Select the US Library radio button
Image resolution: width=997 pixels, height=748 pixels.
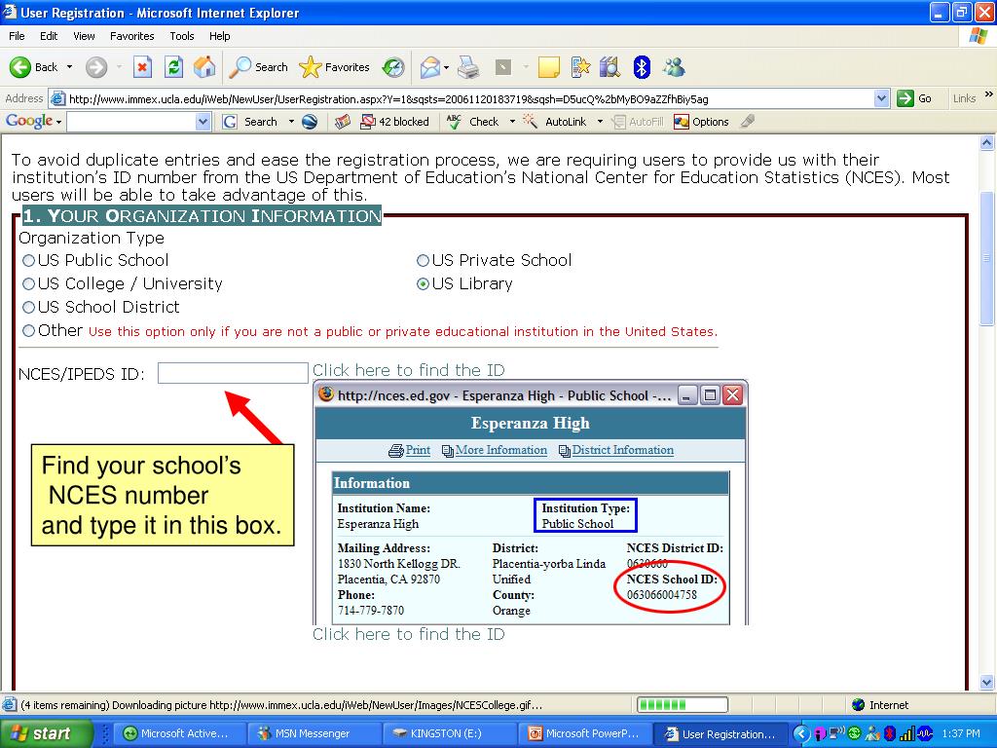click(423, 284)
